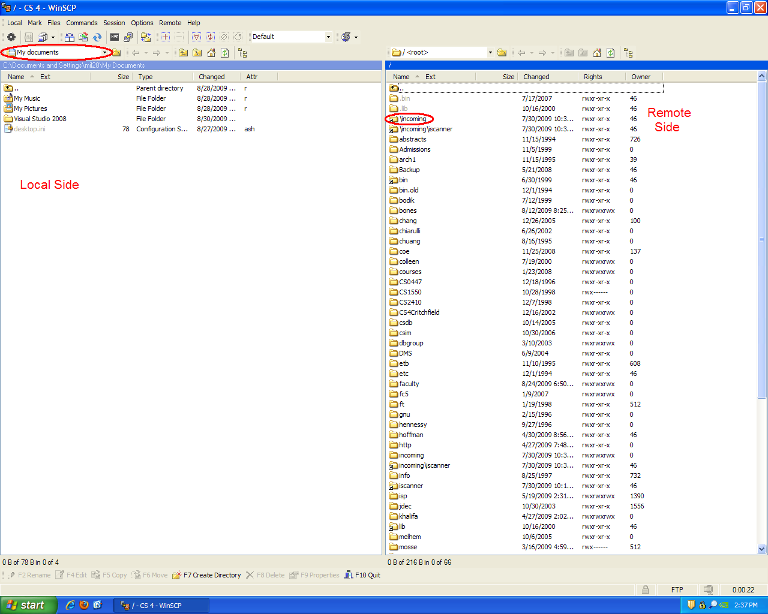
Task: Click F10 Quit button
Action: pyautogui.click(x=362, y=575)
